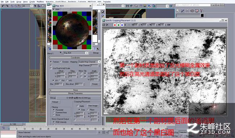Click the Undo arrow in main toolbar
Screen dimensions: 235x138
pos(3,6)
